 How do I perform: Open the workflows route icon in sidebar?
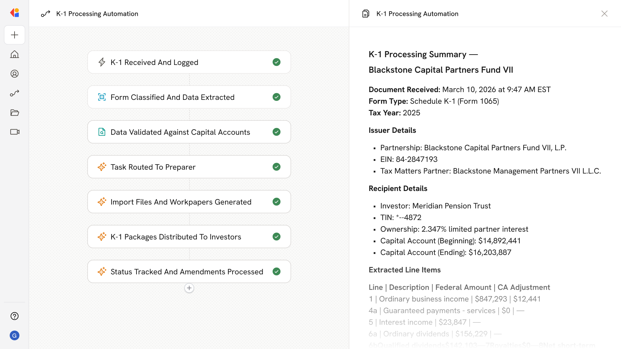click(15, 93)
